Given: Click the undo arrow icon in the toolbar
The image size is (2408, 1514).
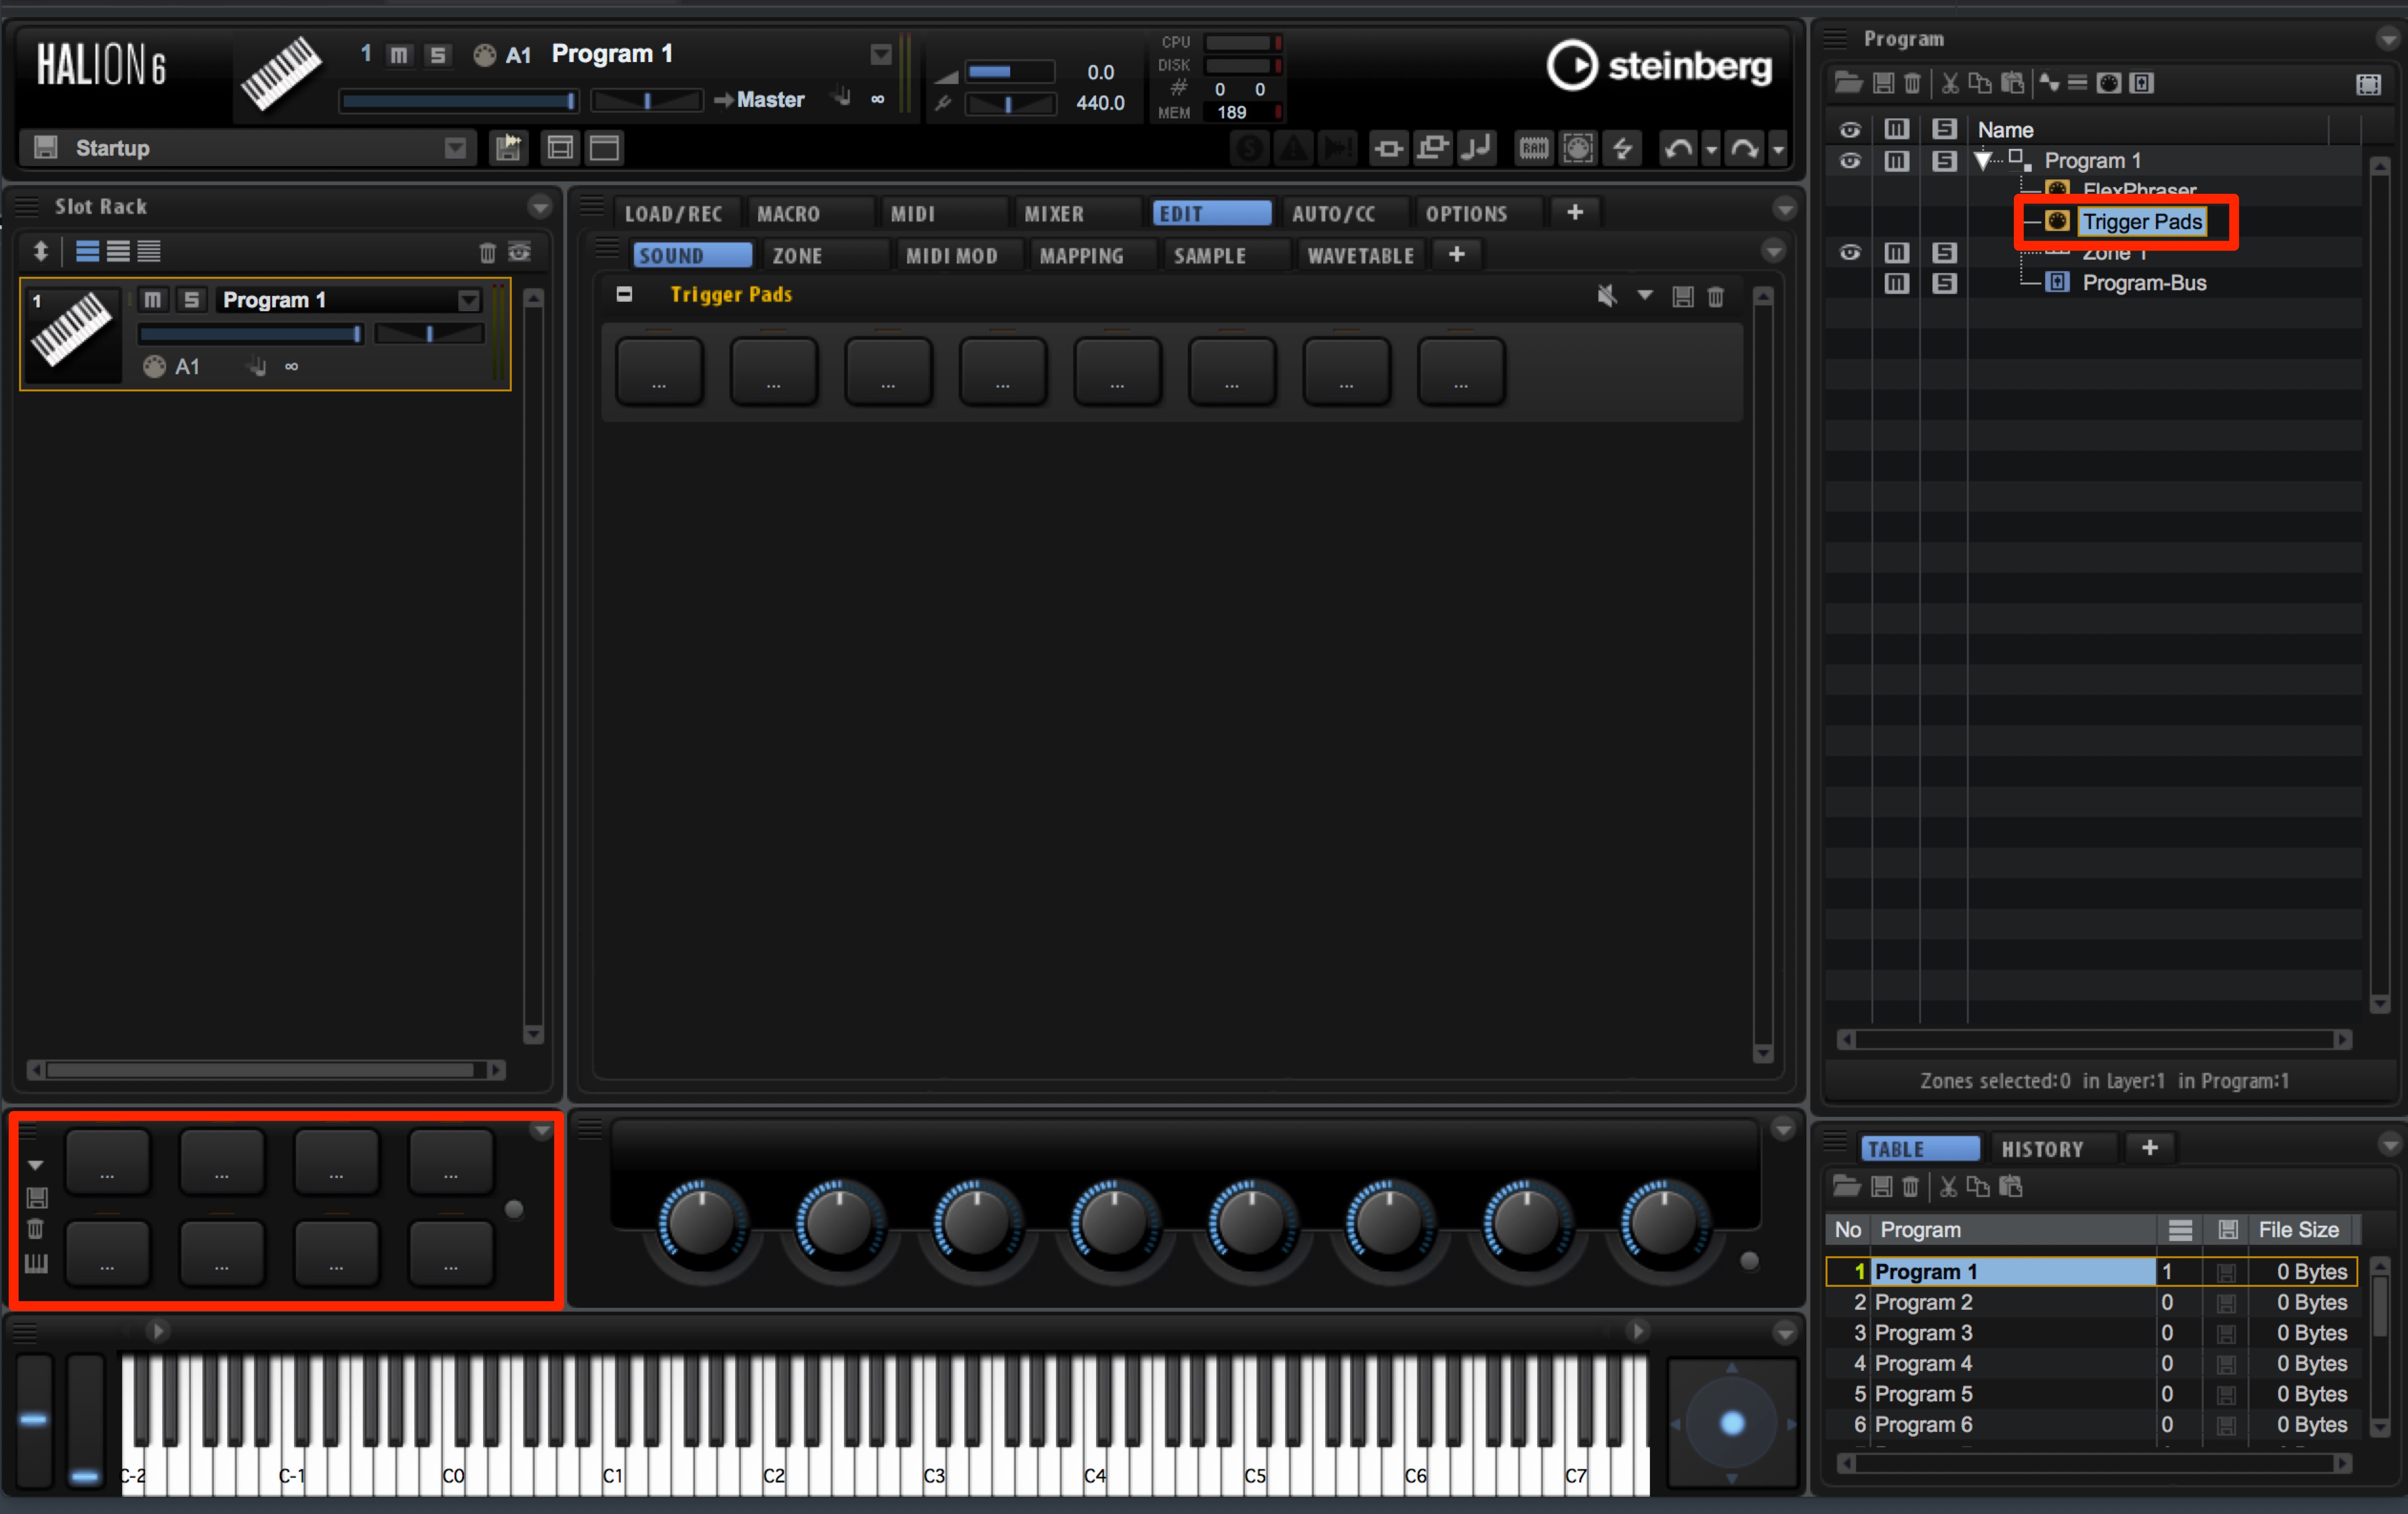Looking at the screenshot, I should [1678, 149].
